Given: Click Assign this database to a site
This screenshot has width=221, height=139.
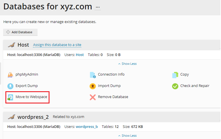Looking at the screenshot, I should (57, 45).
